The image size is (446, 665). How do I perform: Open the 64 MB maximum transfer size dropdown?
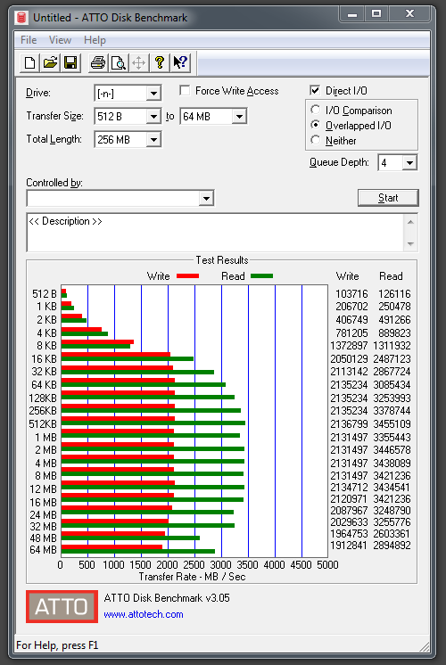[239, 116]
